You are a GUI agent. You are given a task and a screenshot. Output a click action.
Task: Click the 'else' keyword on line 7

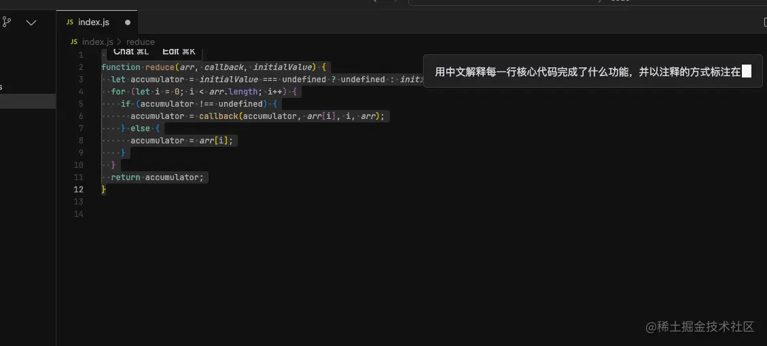tap(141, 128)
